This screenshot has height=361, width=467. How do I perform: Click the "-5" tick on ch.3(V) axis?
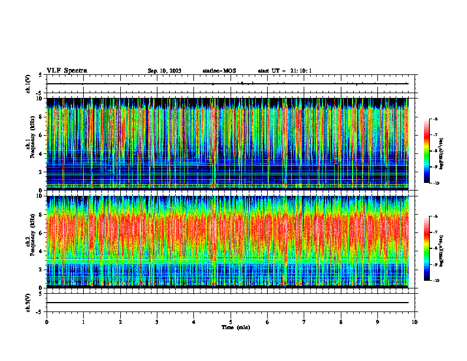coord(40,312)
